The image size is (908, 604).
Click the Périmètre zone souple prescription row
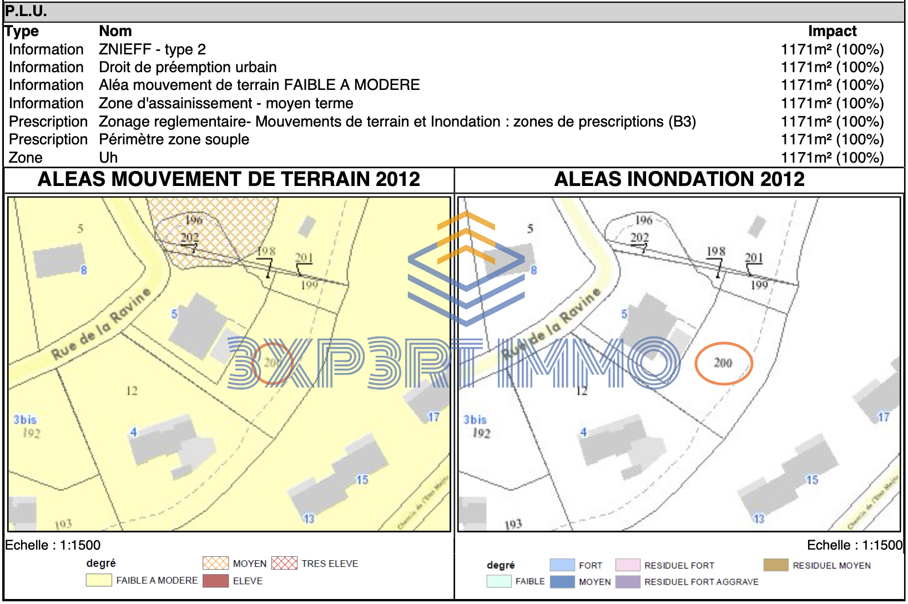174,139
